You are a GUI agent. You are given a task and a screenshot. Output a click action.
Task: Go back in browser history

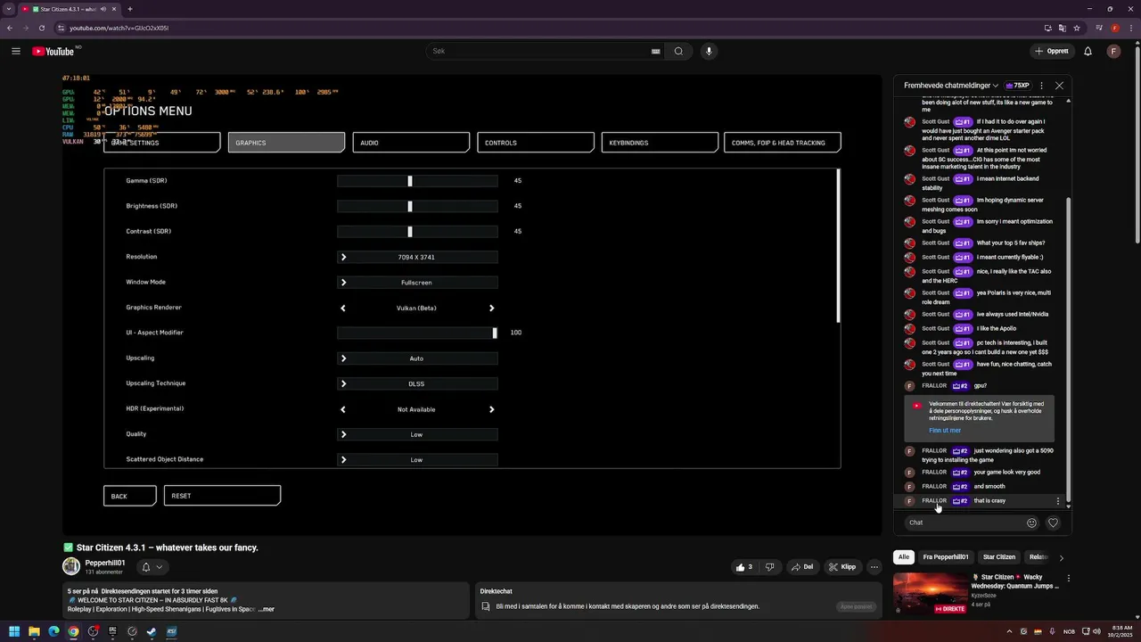coord(10,28)
